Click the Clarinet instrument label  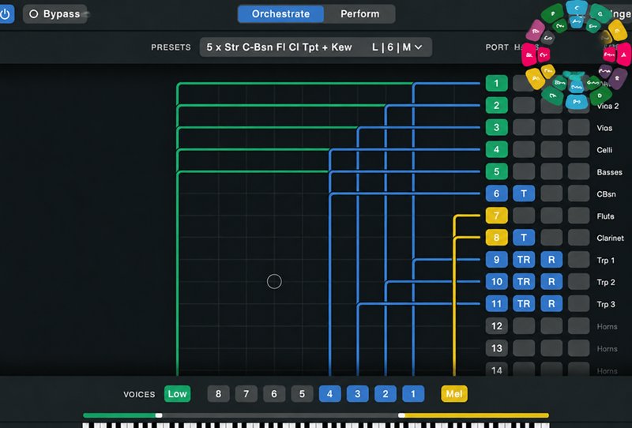tap(610, 238)
